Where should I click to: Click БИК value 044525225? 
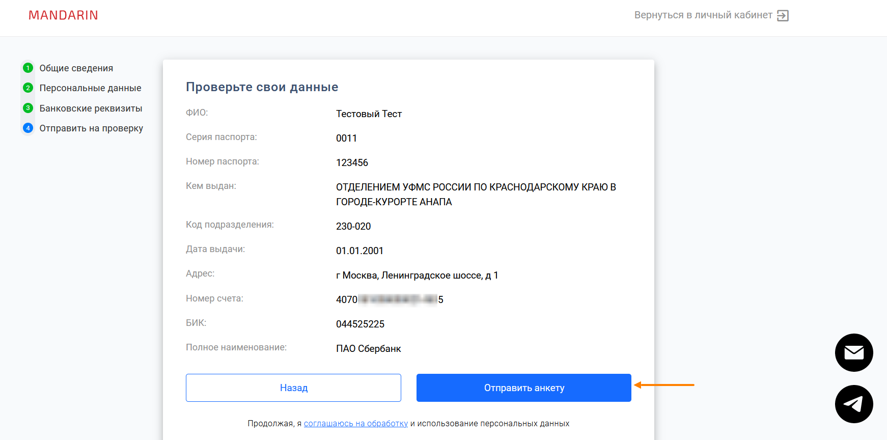point(361,324)
